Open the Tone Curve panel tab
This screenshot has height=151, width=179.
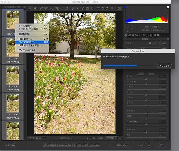point(129,35)
